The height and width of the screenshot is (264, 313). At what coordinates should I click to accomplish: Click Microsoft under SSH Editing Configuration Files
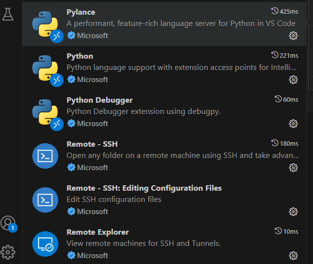pos(92,212)
